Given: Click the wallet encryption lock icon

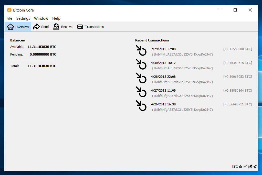Looking at the screenshot, I should tap(240, 167).
